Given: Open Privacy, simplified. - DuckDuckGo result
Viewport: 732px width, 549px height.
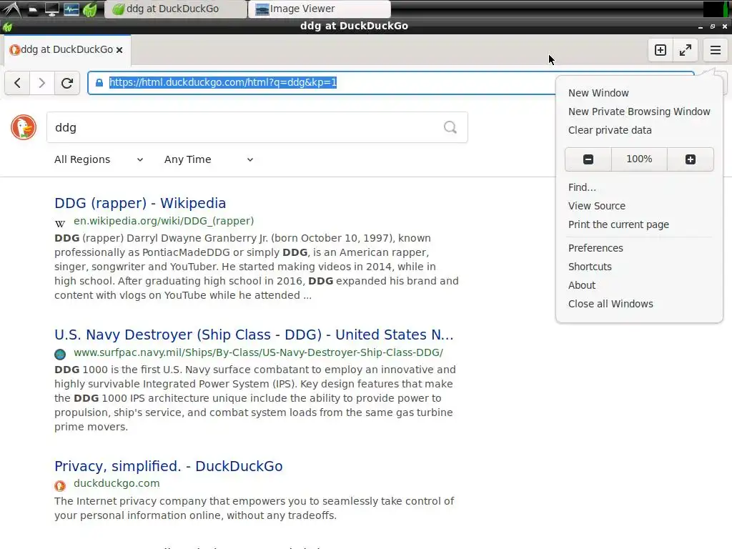Looking at the screenshot, I should (169, 466).
